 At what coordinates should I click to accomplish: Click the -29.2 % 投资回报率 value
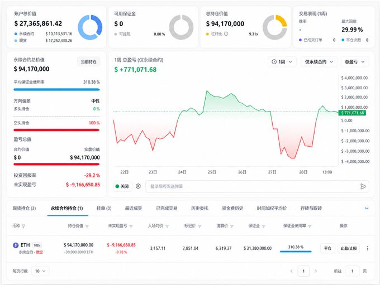[x=92, y=175]
